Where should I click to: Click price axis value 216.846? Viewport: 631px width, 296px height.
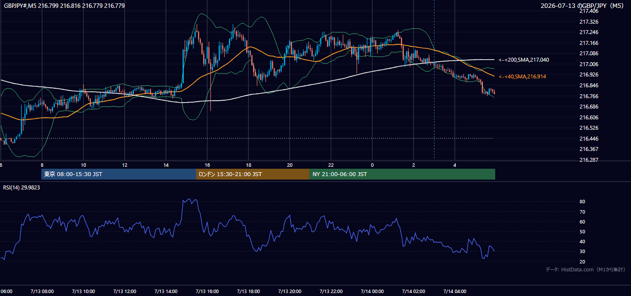[589, 85]
